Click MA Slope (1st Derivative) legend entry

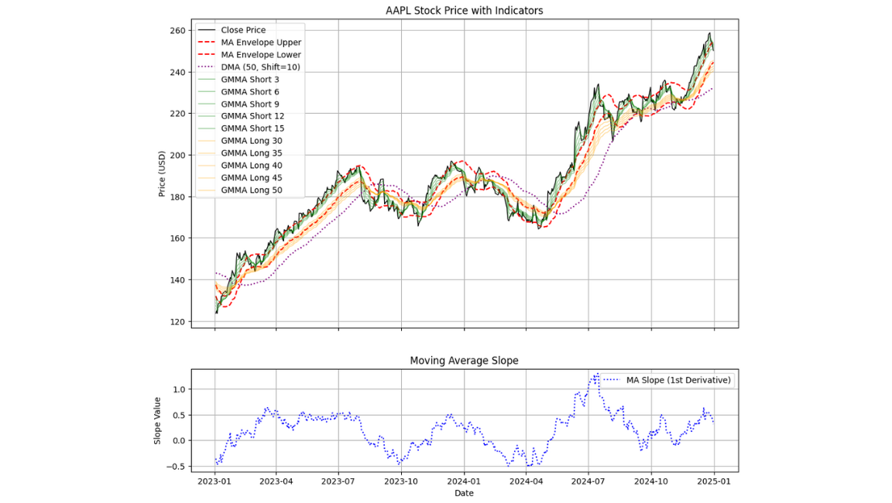tap(667, 380)
